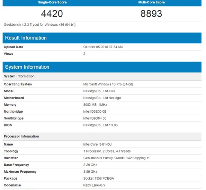
Task: Select the Intel Core i3-8145U value
Action: point(97,145)
